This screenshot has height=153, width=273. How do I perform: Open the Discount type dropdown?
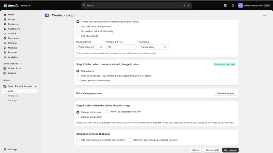90,47
